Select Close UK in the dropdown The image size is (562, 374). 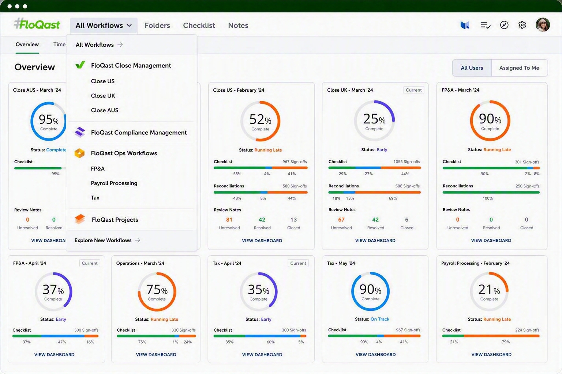tap(103, 96)
